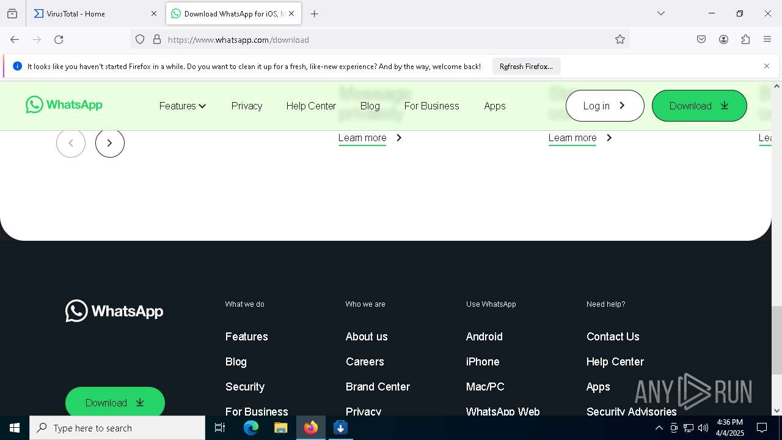The width and height of the screenshot is (782, 440).
Task: Switch to the VirusTotal - Home tab
Action: [x=95, y=13]
